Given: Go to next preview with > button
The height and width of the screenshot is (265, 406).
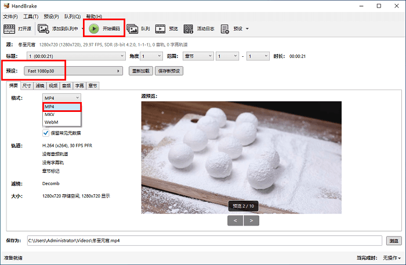Looking at the screenshot, I should point(251,220).
